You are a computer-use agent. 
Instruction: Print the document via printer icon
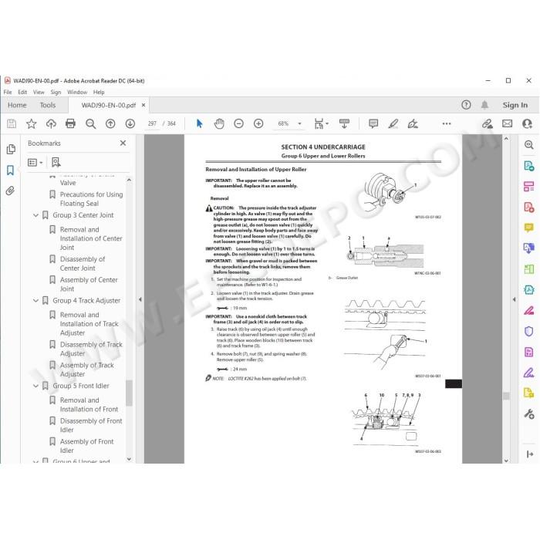click(x=71, y=123)
